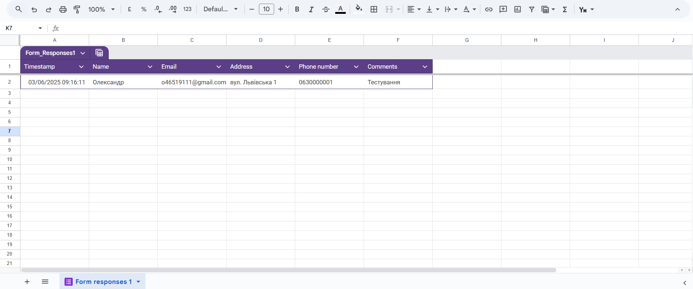Click the Insert chart icon
Image resolution: width=693 pixels, height=289 pixels.
pyautogui.click(x=517, y=9)
